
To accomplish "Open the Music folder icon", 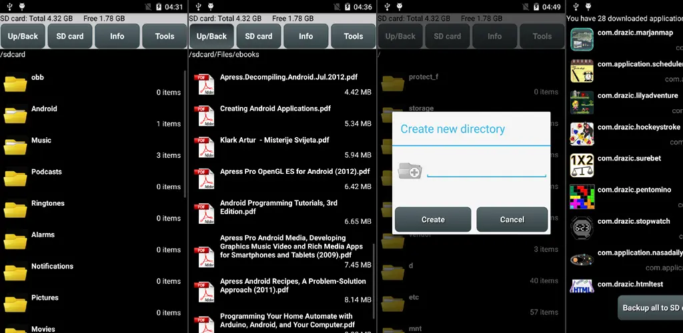I will coord(15,147).
